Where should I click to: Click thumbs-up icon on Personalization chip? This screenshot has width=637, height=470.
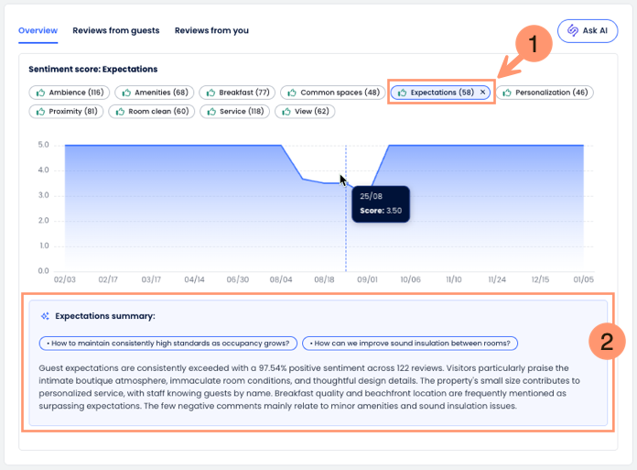click(x=507, y=93)
